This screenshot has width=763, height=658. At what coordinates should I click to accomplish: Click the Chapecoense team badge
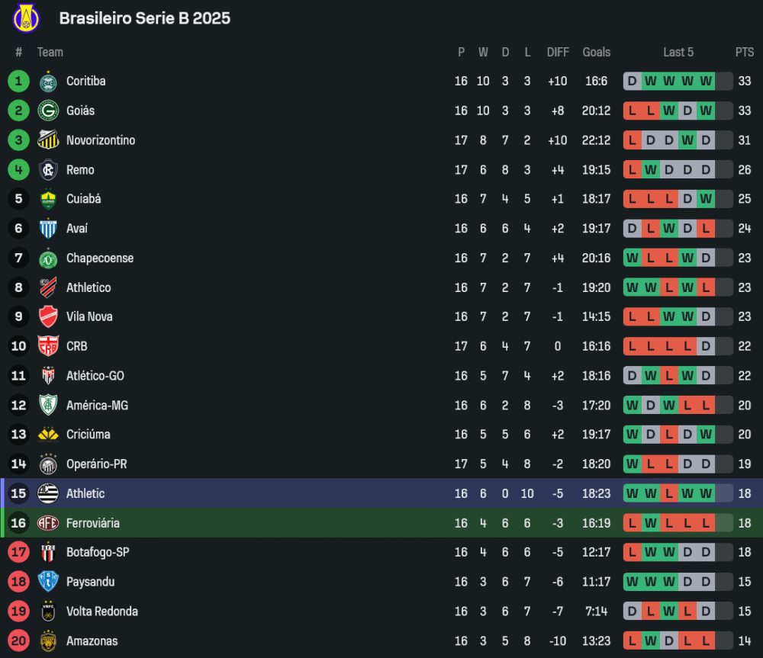point(48,258)
